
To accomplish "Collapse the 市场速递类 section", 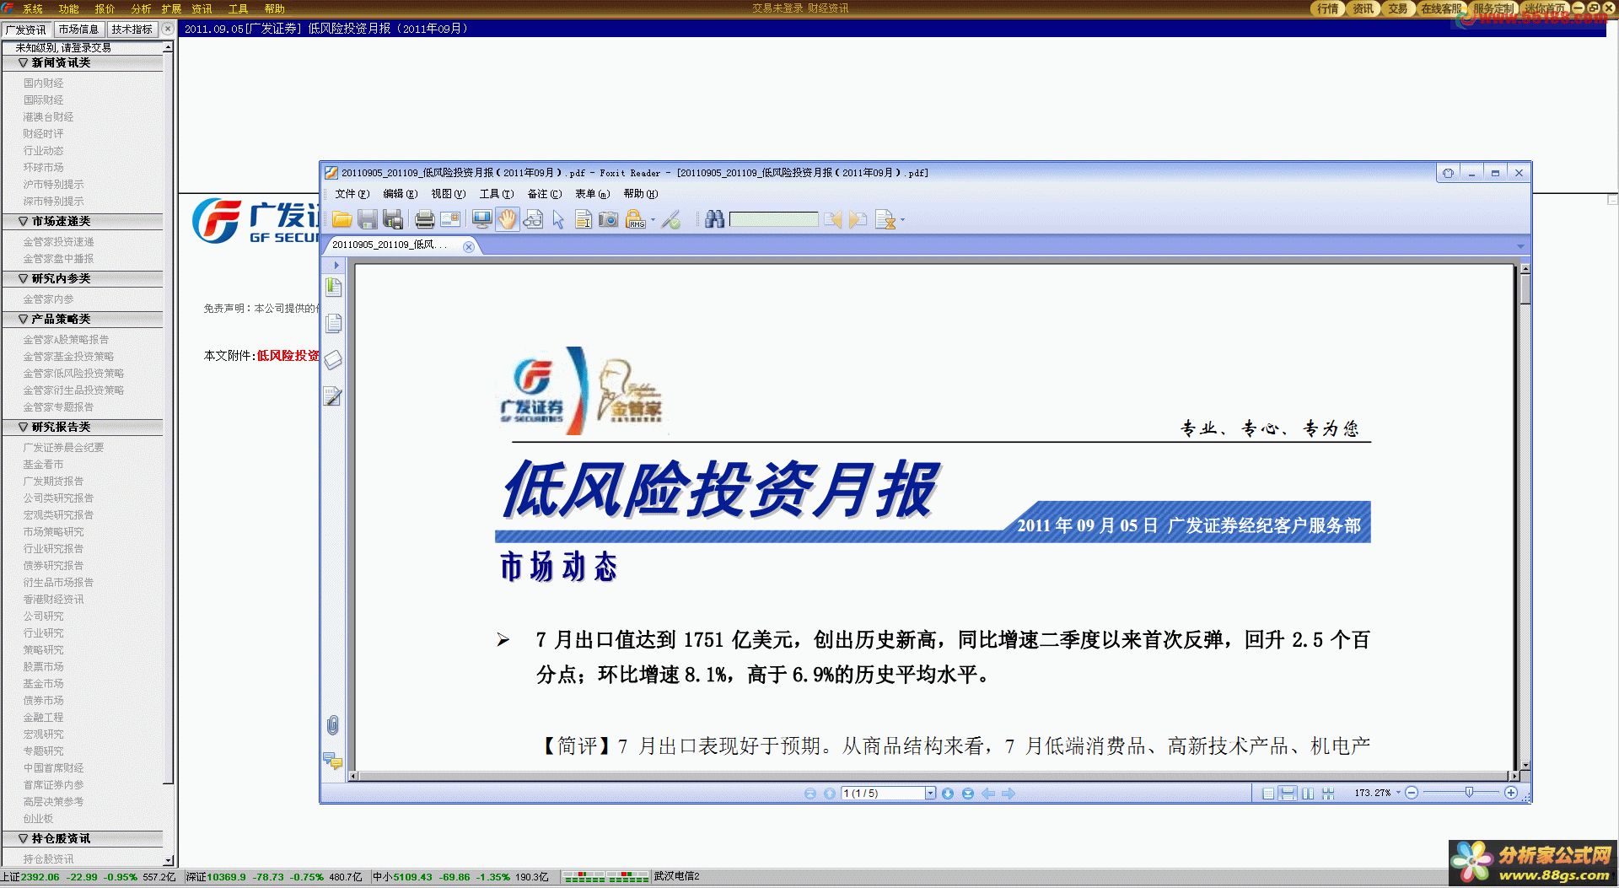I will pyautogui.click(x=23, y=222).
